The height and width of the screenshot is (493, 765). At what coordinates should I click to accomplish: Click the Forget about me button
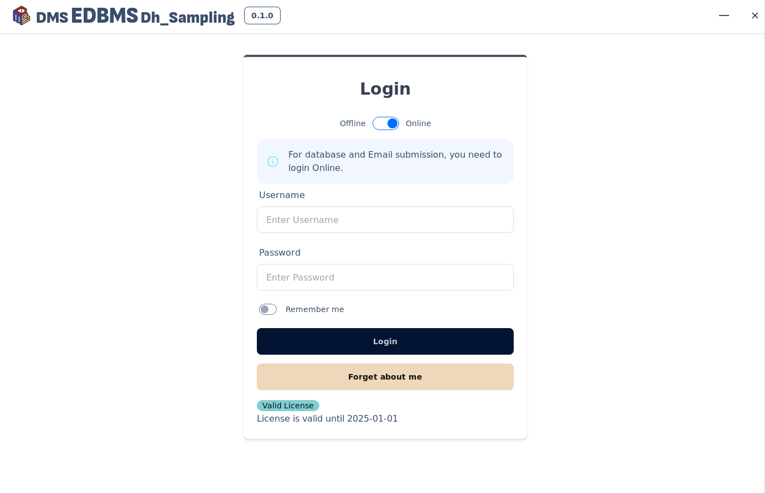385,377
